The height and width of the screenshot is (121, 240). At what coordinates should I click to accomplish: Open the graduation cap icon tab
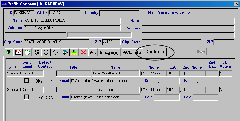tap(65, 52)
